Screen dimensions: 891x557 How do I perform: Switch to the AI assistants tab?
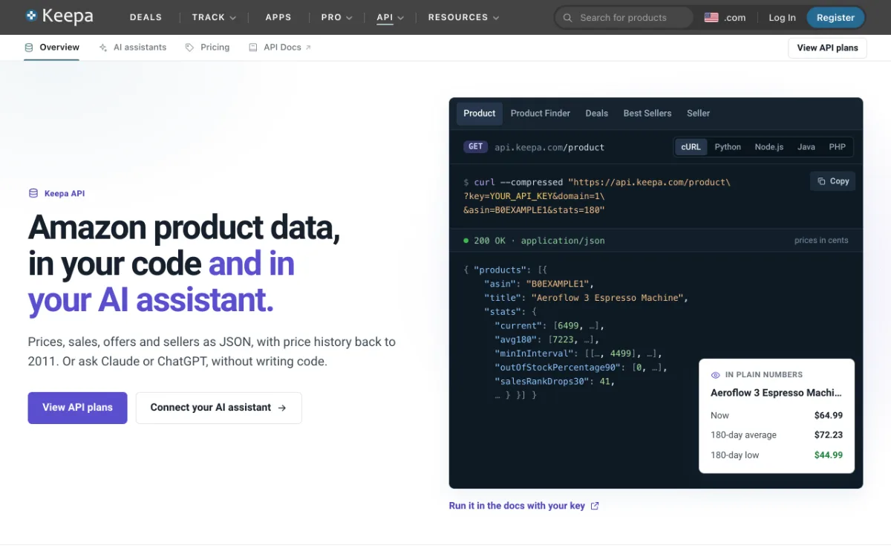click(x=132, y=48)
